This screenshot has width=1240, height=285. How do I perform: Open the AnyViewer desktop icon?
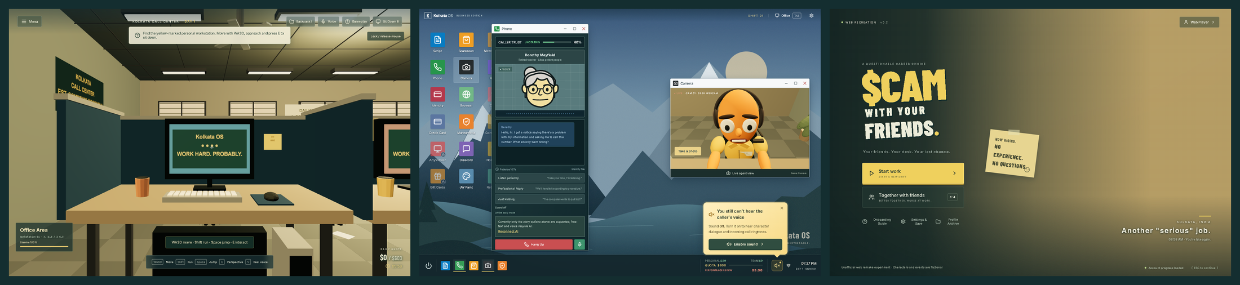pos(437,151)
